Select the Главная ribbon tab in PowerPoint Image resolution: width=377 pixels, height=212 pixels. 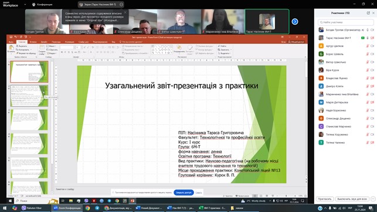tap(22, 42)
